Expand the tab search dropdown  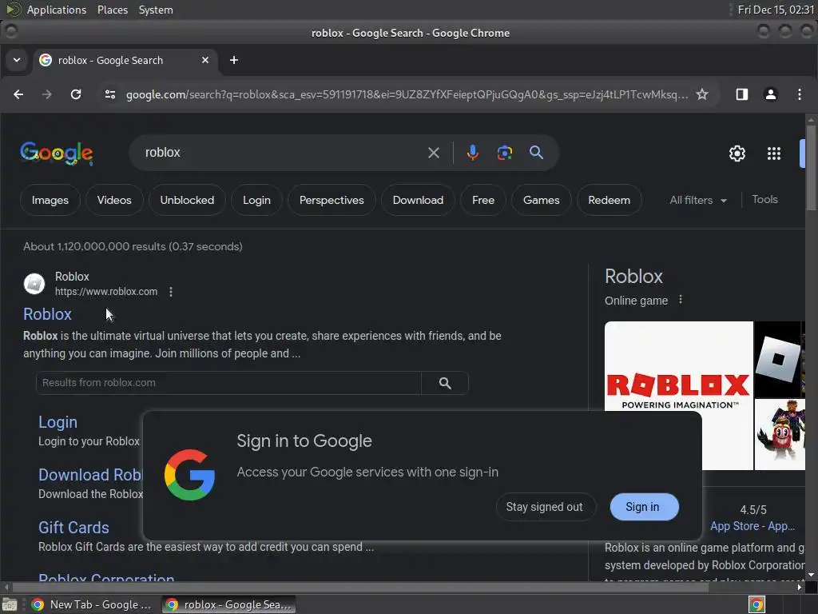click(17, 60)
